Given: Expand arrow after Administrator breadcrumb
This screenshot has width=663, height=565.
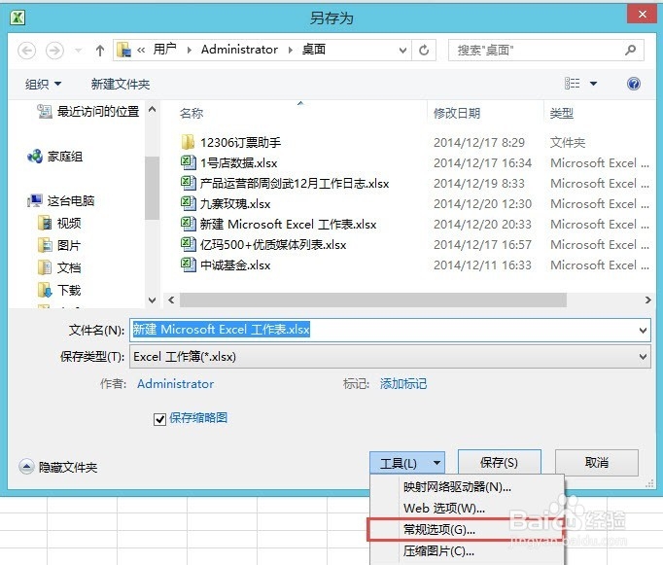Looking at the screenshot, I should click(290, 51).
